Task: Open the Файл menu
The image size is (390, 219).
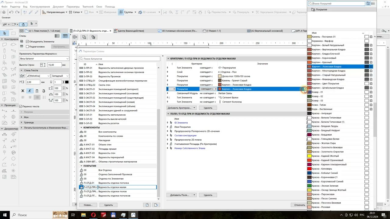Action: [x=4, y=6]
